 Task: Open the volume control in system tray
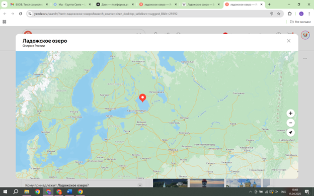(276, 192)
